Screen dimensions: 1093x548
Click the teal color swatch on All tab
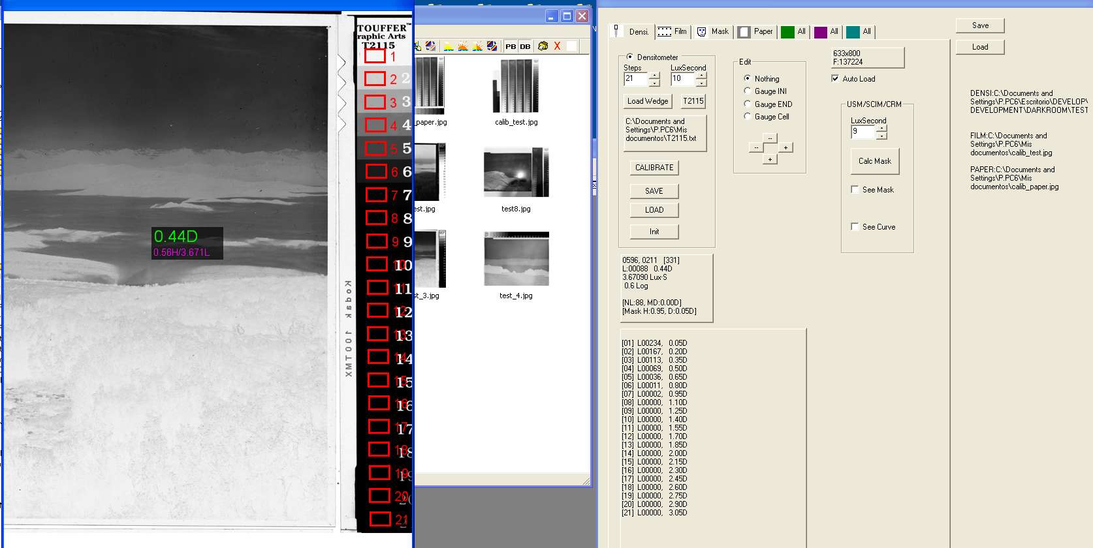coord(853,32)
